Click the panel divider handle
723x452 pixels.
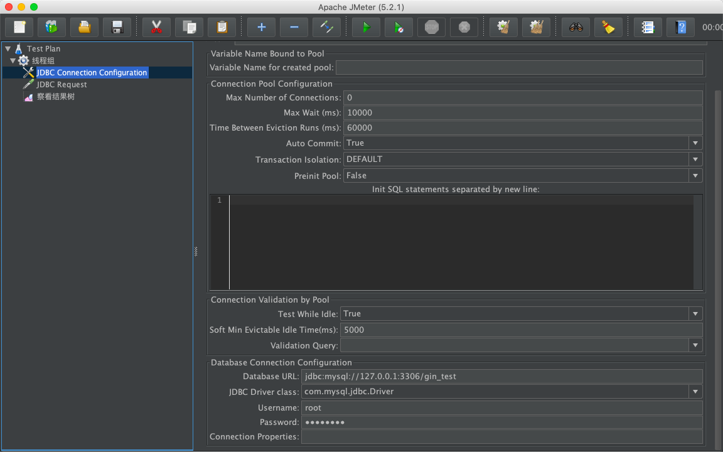[x=196, y=251]
